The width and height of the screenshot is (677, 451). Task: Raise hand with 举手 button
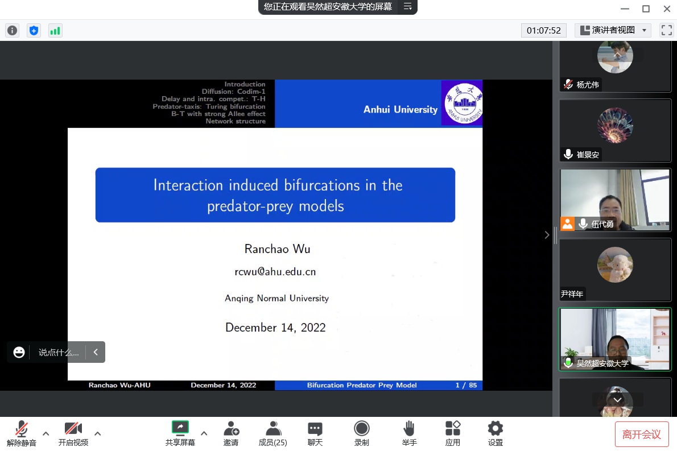point(409,433)
